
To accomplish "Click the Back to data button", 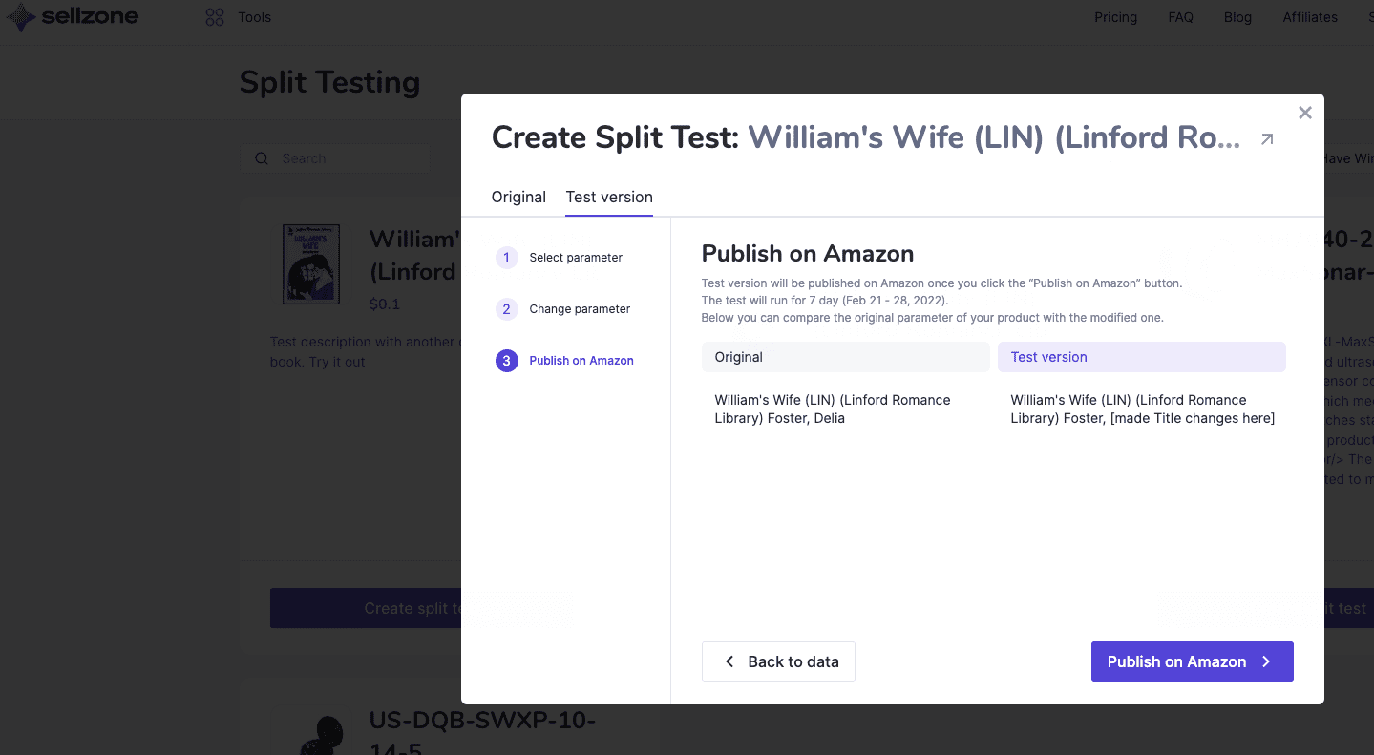I will (777, 661).
